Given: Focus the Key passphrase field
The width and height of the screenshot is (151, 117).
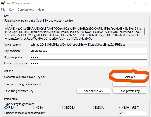Looking at the screenshot, I should pos(89,57).
